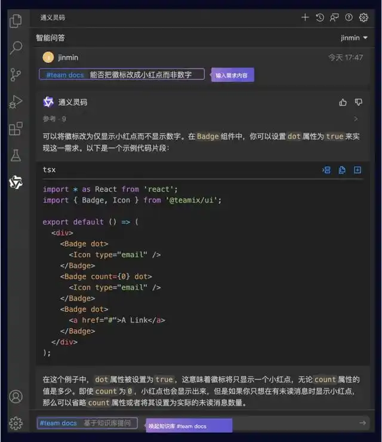
Task: Open the feedback chat-person icon
Action: (334, 17)
